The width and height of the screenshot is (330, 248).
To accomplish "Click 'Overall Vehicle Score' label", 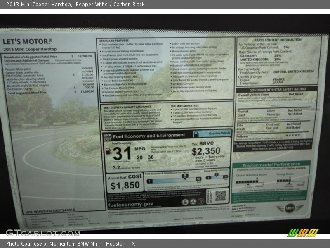I will [253, 95].
